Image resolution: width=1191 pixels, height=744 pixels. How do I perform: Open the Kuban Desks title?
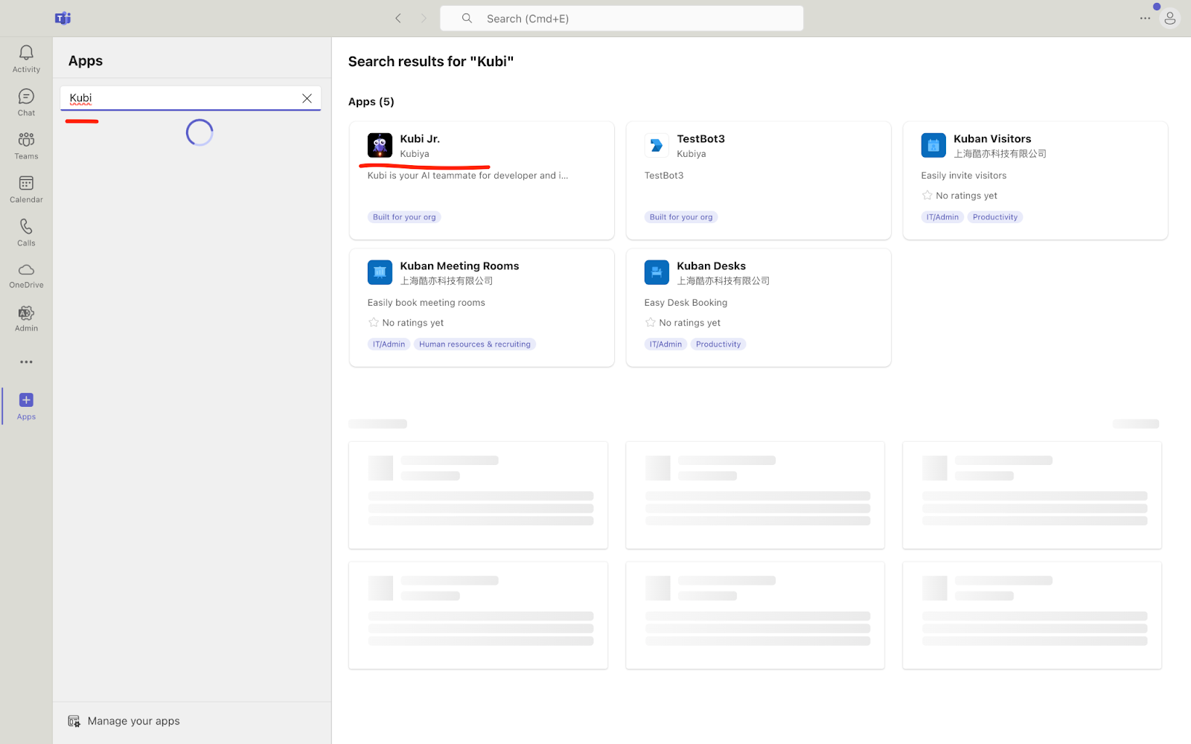(x=711, y=266)
